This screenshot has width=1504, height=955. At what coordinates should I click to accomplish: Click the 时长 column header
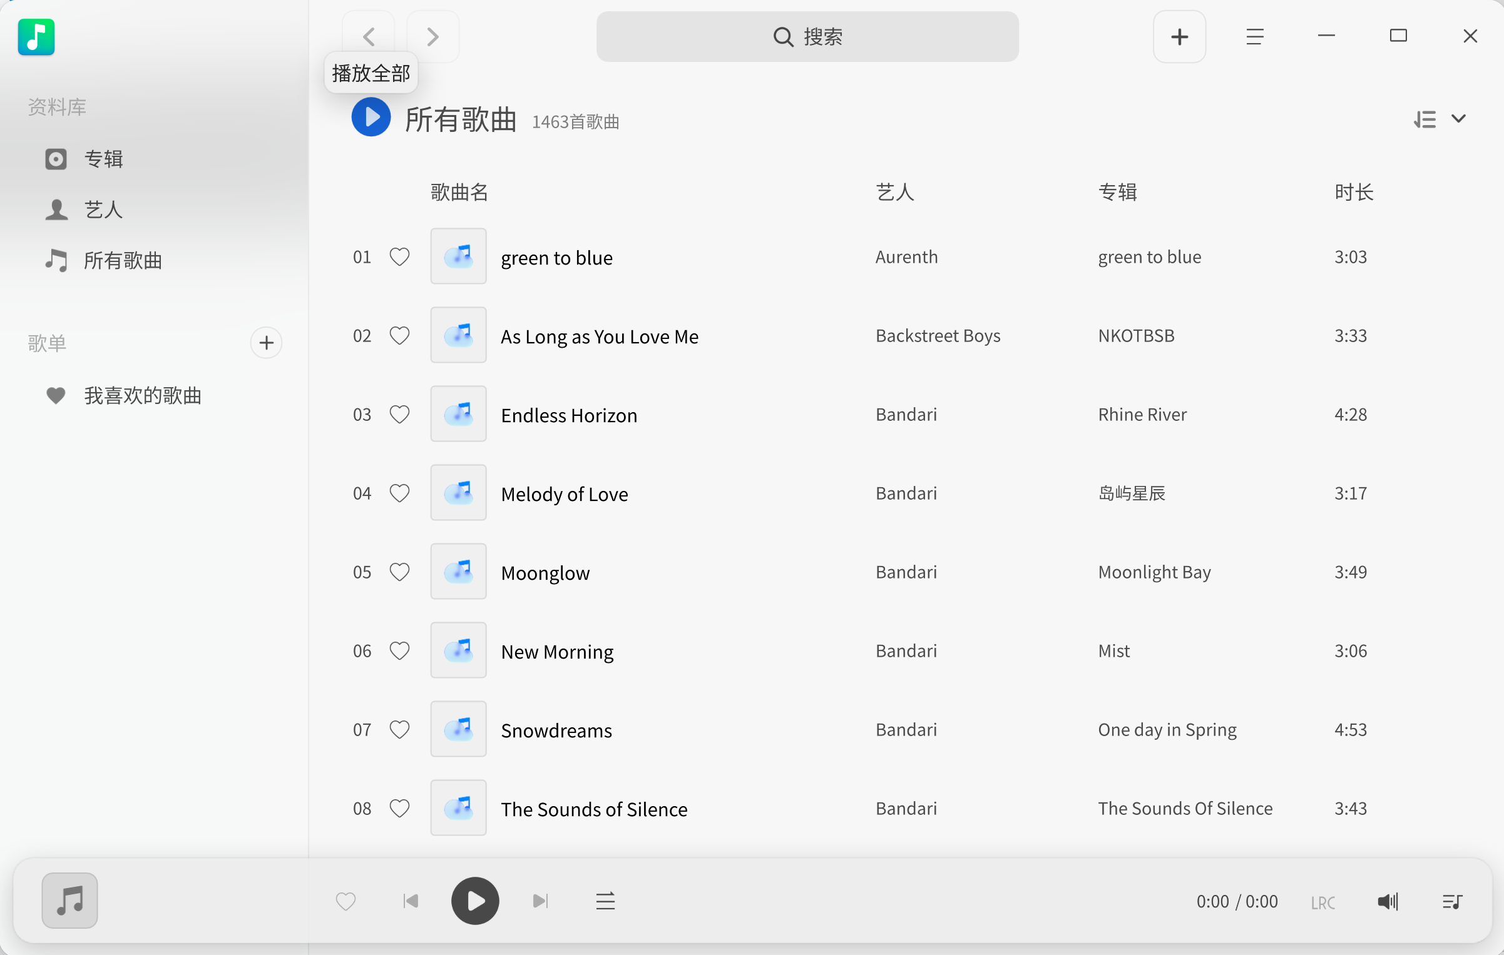click(x=1354, y=192)
